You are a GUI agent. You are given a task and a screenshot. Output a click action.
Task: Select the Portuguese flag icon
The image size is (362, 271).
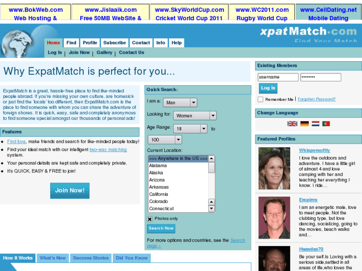pyautogui.click(x=326, y=124)
